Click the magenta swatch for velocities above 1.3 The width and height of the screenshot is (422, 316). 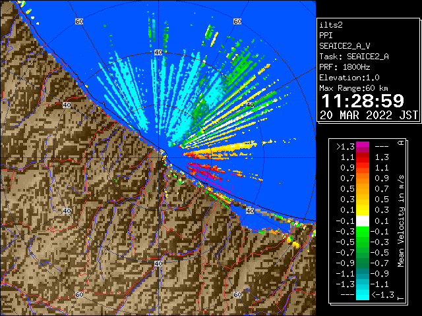click(363, 147)
